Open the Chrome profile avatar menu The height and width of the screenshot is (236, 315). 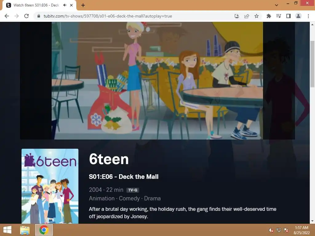[x=298, y=16]
